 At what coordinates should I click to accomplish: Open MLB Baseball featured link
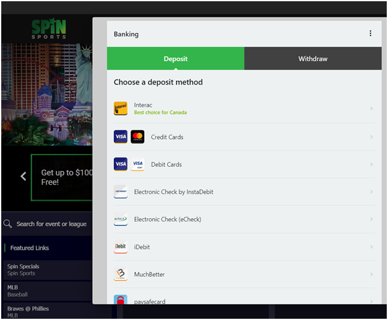click(x=47, y=291)
